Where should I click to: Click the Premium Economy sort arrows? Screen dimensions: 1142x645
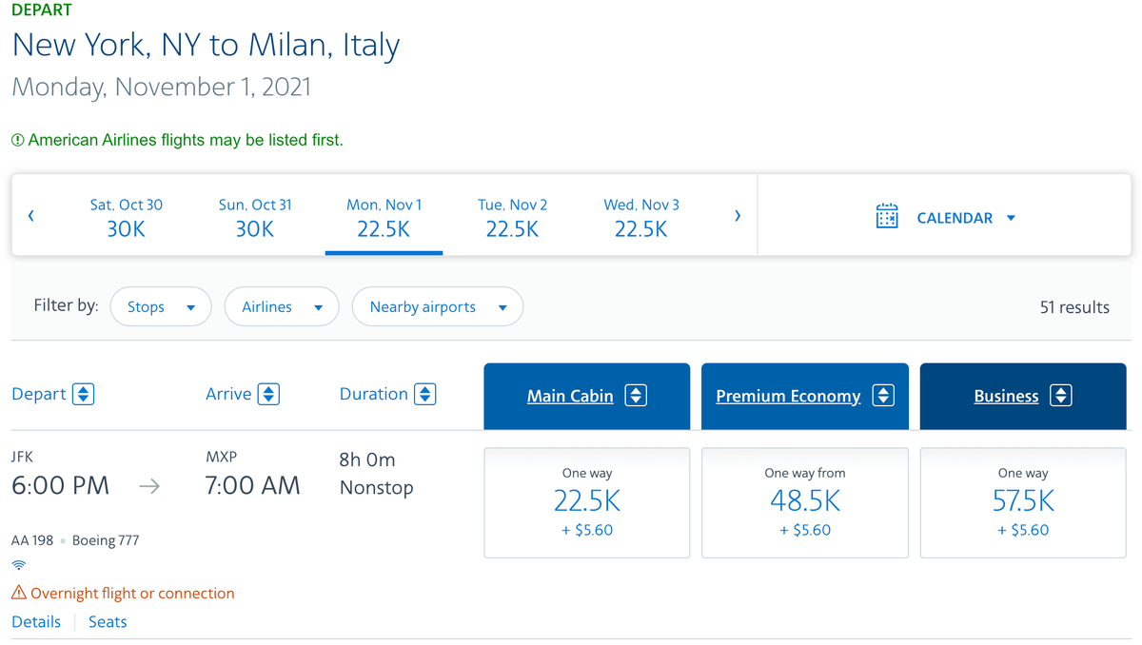click(x=884, y=396)
